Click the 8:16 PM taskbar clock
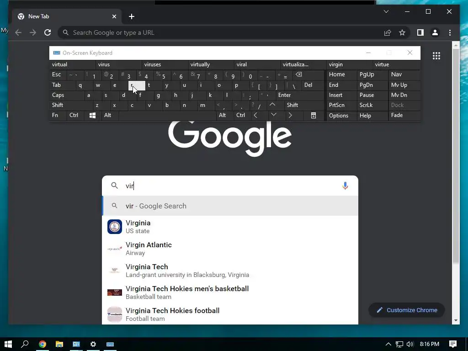Image resolution: width=468 pixels, height=351 pixels. click(429, 344)
